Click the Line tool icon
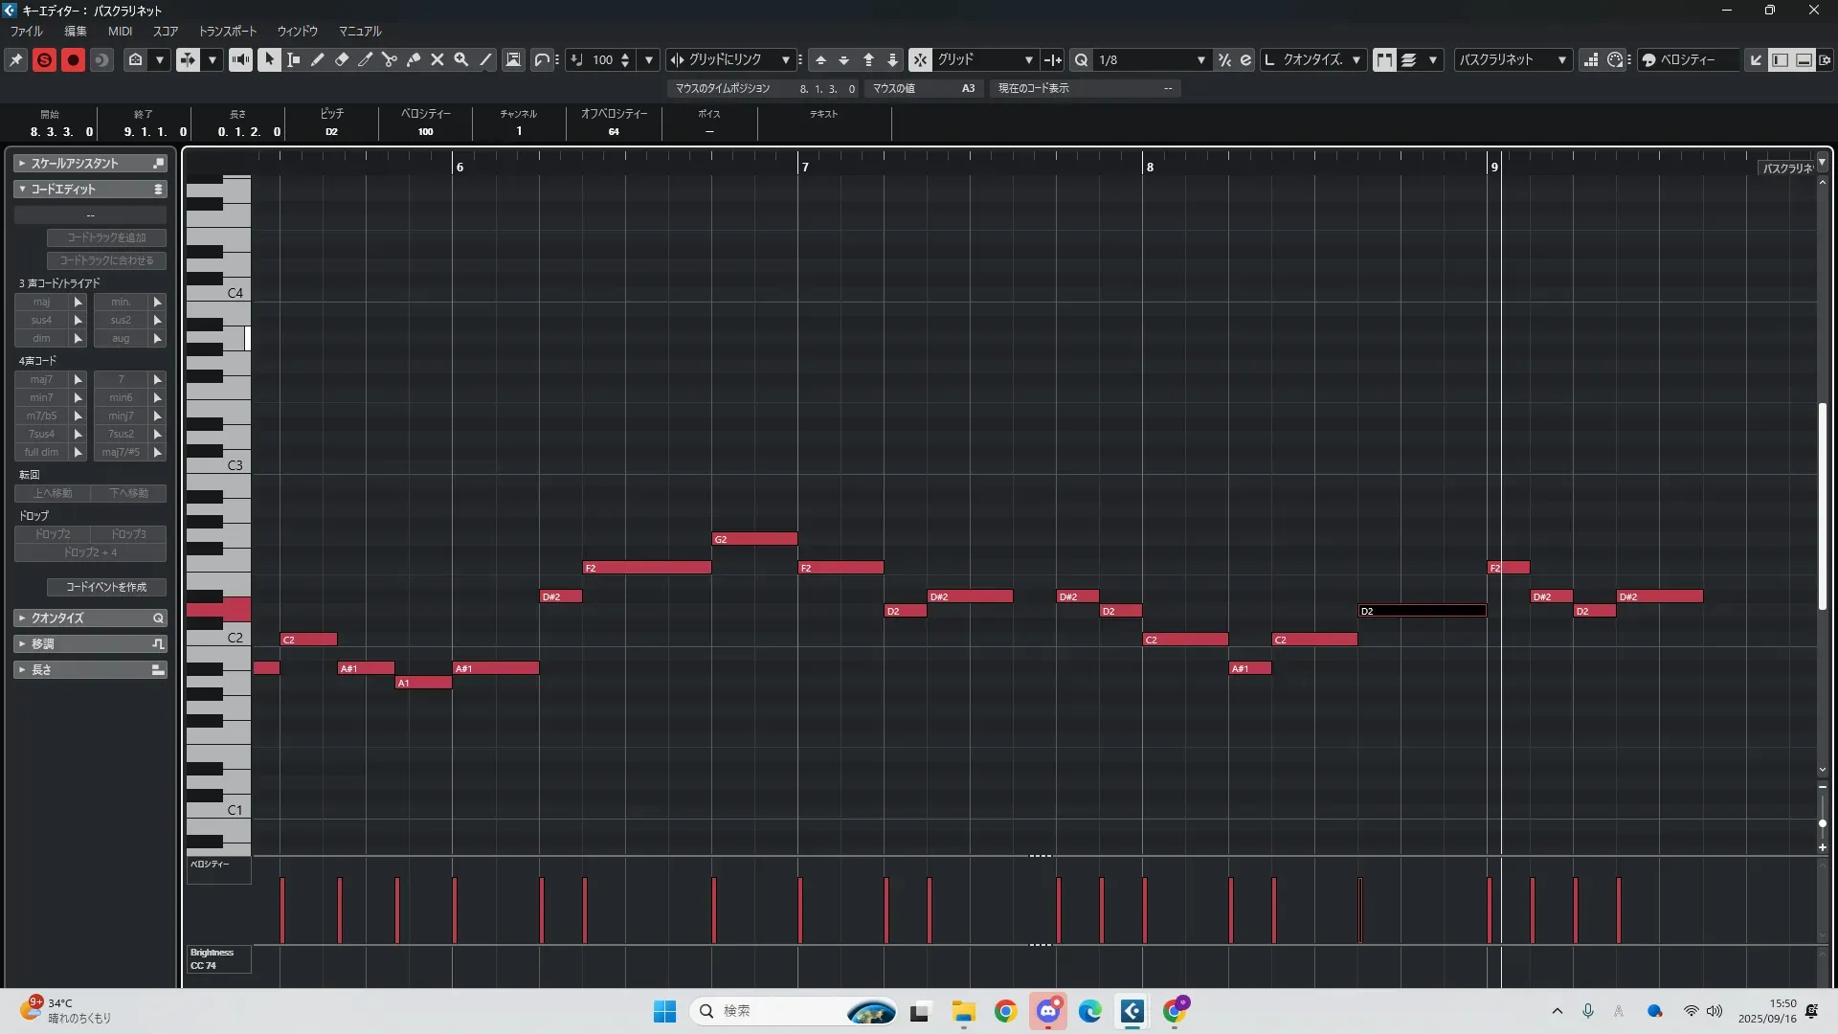This screenshot has height=1034, width=1838. [x=485, y=59]
